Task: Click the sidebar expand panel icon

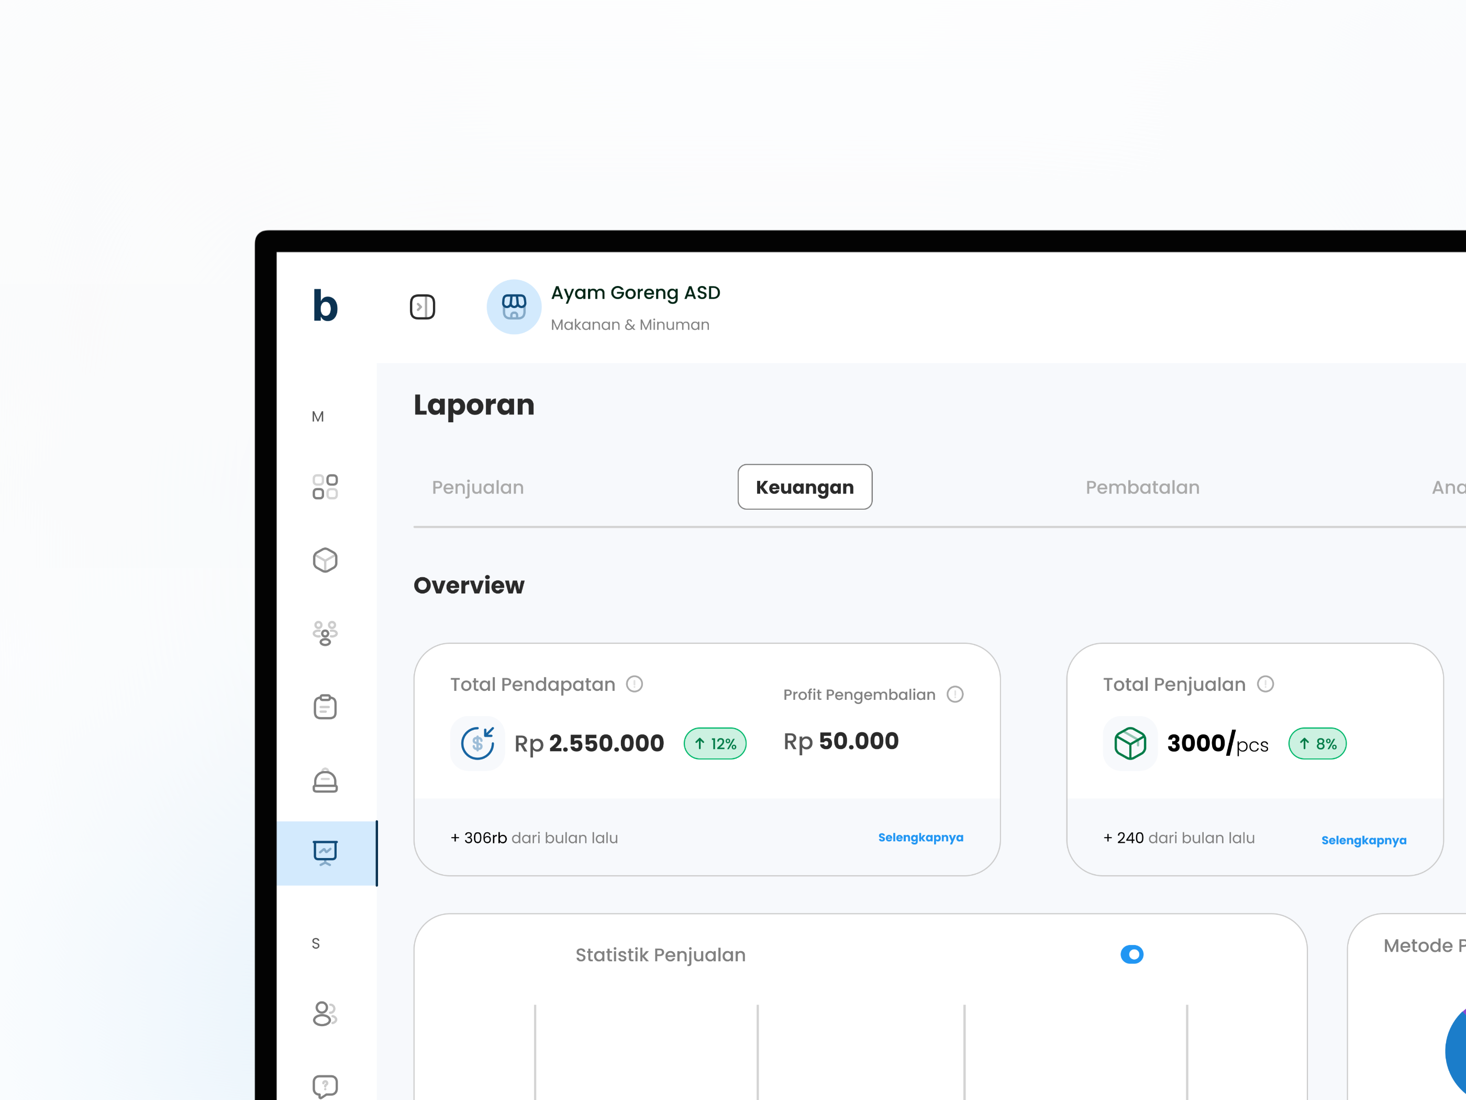Action: tap(422, 307)
